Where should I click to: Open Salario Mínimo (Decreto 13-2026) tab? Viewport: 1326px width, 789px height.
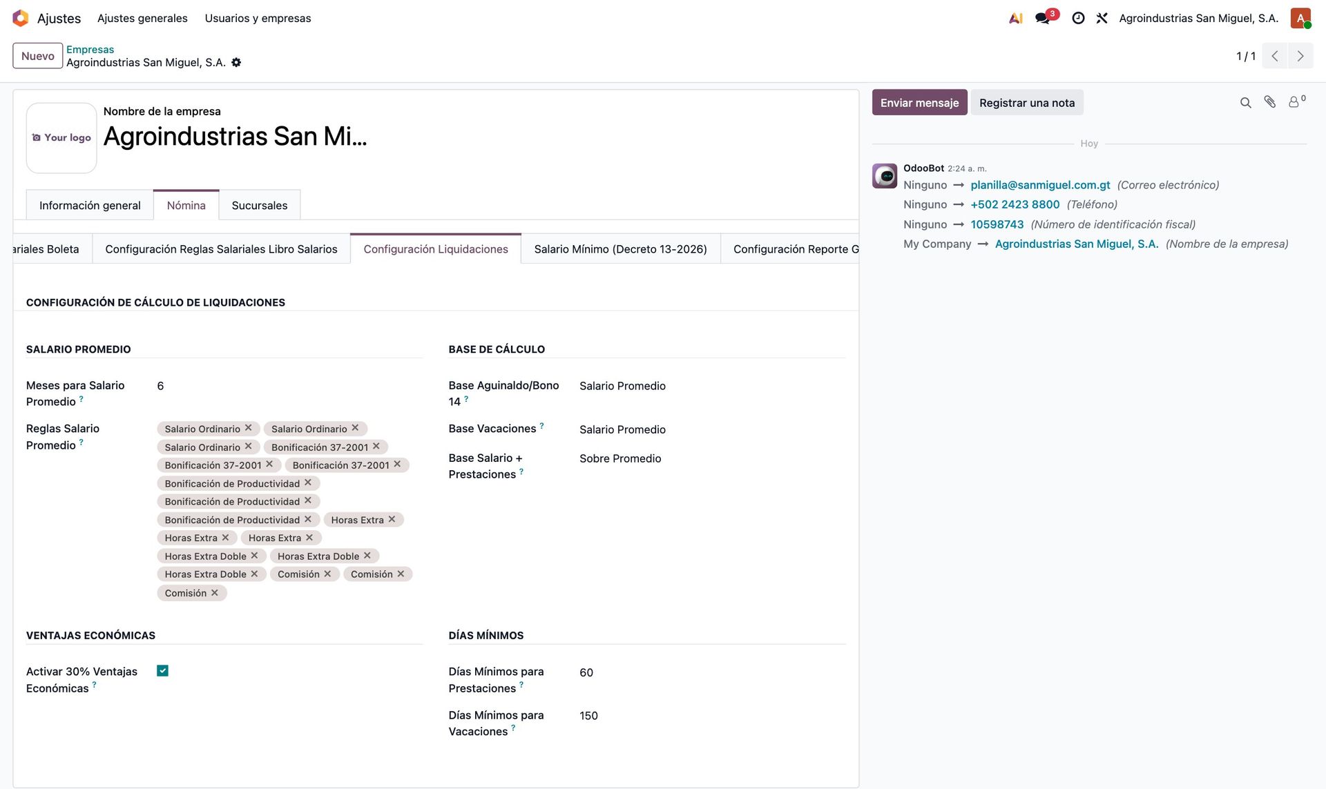point(620,249)
